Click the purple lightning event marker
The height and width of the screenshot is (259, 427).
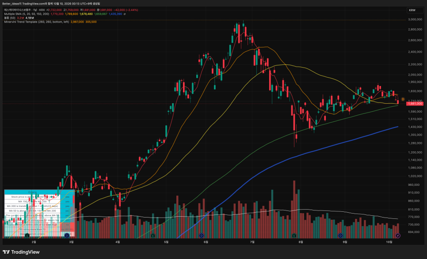coord(398,235)
